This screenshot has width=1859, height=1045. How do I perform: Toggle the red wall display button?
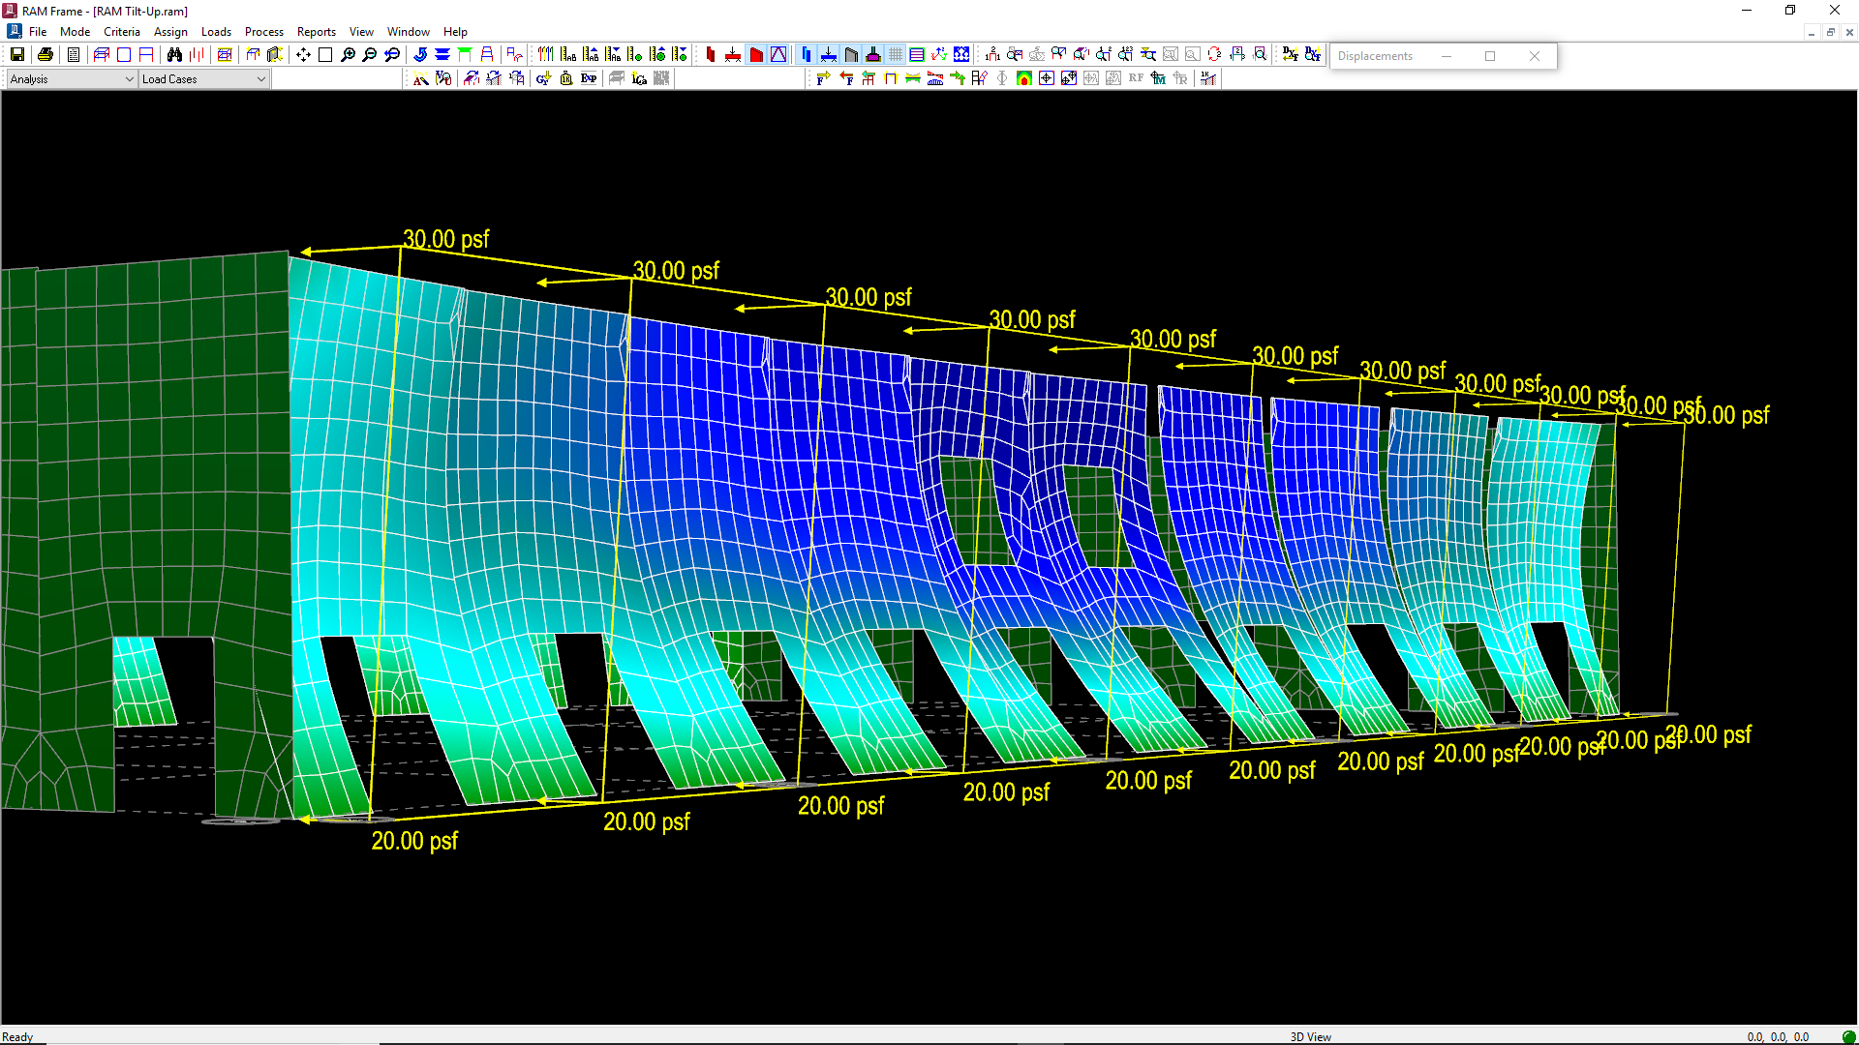756,55
